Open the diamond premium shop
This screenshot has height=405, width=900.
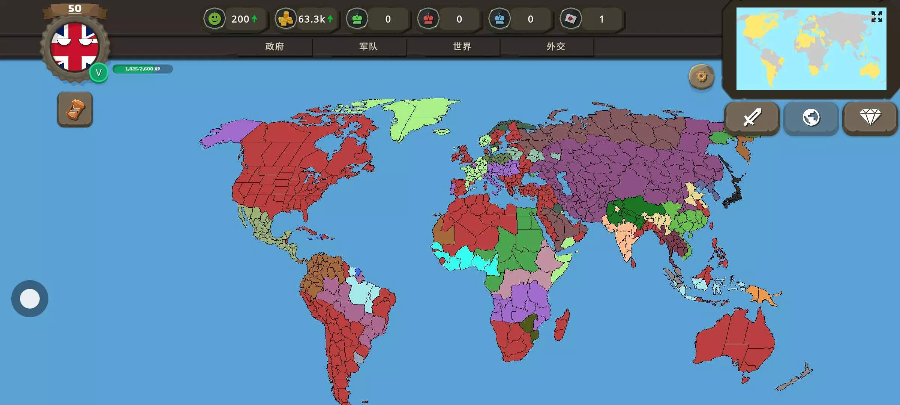[870, 117]
